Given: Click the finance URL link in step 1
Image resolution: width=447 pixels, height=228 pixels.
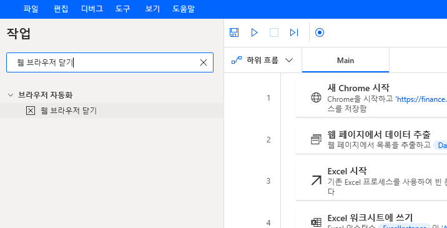Looking at the screenshot, I should (x=421, y=99).
